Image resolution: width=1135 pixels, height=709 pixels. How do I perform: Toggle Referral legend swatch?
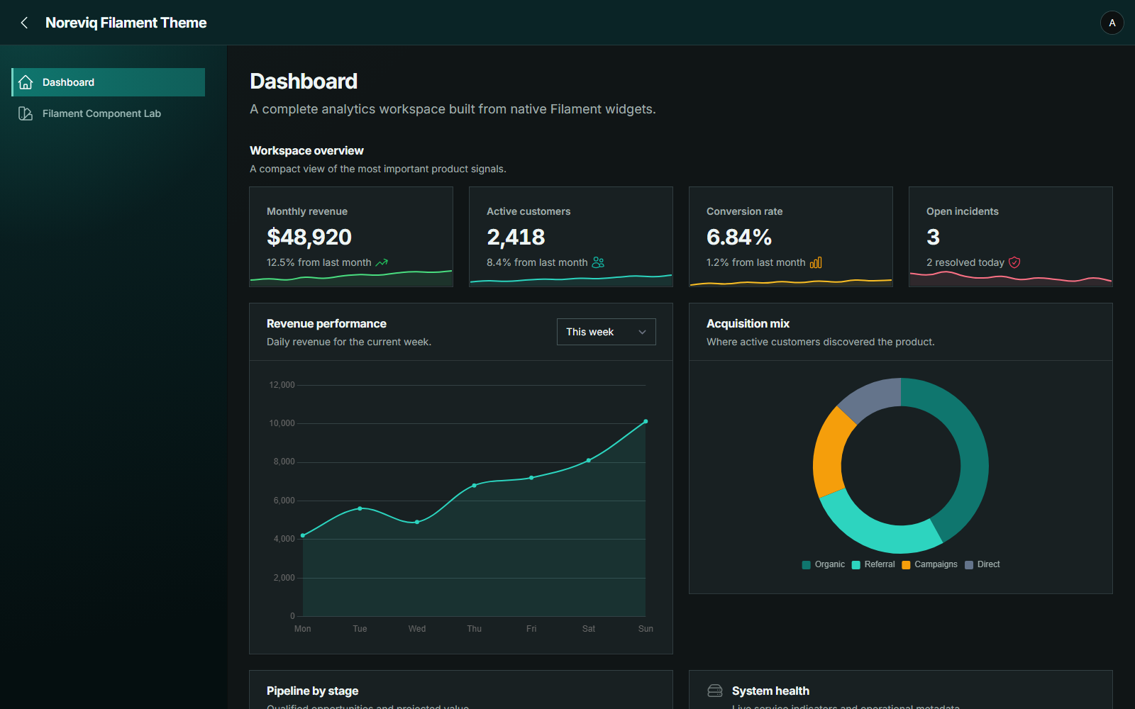[x=856, y=565]
